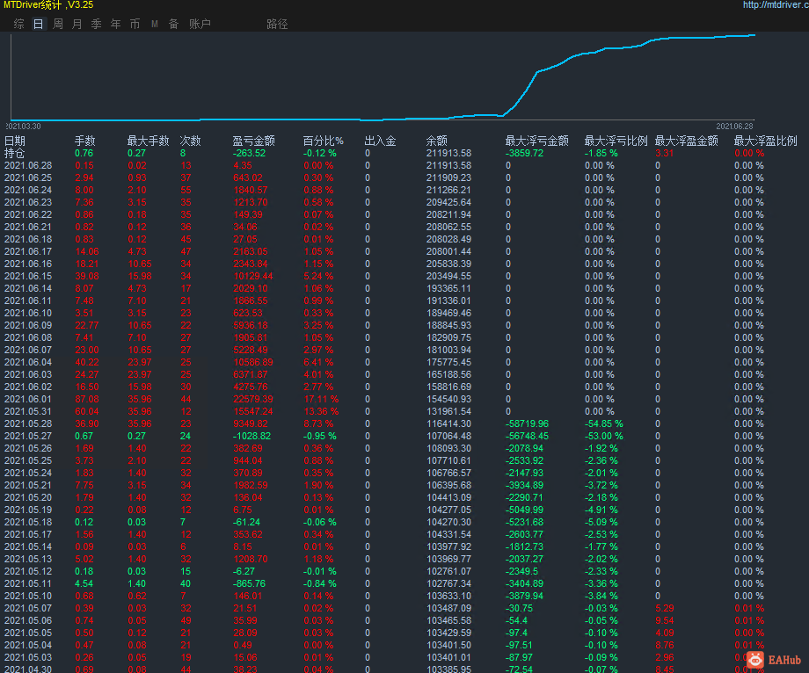
Task: Click the 最大浮盈金额 column header
Action: coord(687,141)
